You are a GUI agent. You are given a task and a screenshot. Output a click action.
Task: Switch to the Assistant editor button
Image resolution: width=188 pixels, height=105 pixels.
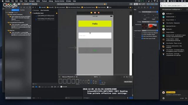pyautogui.click(x=140, y=4)
